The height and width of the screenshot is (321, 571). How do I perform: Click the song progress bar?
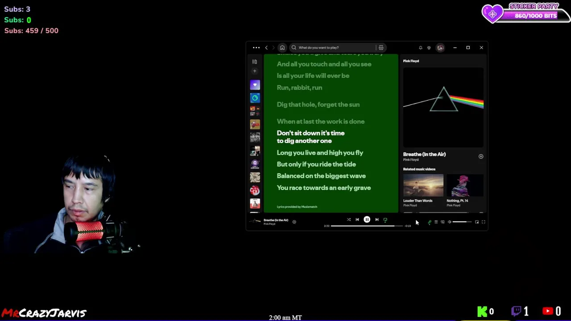point(367,226)
